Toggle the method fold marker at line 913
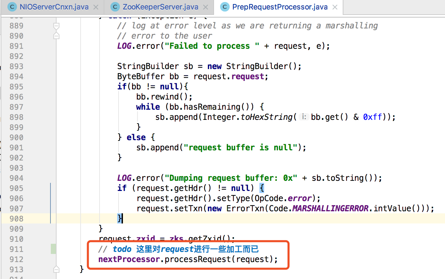Viewport: 445px width, 279px height. (x=57, y=269)
